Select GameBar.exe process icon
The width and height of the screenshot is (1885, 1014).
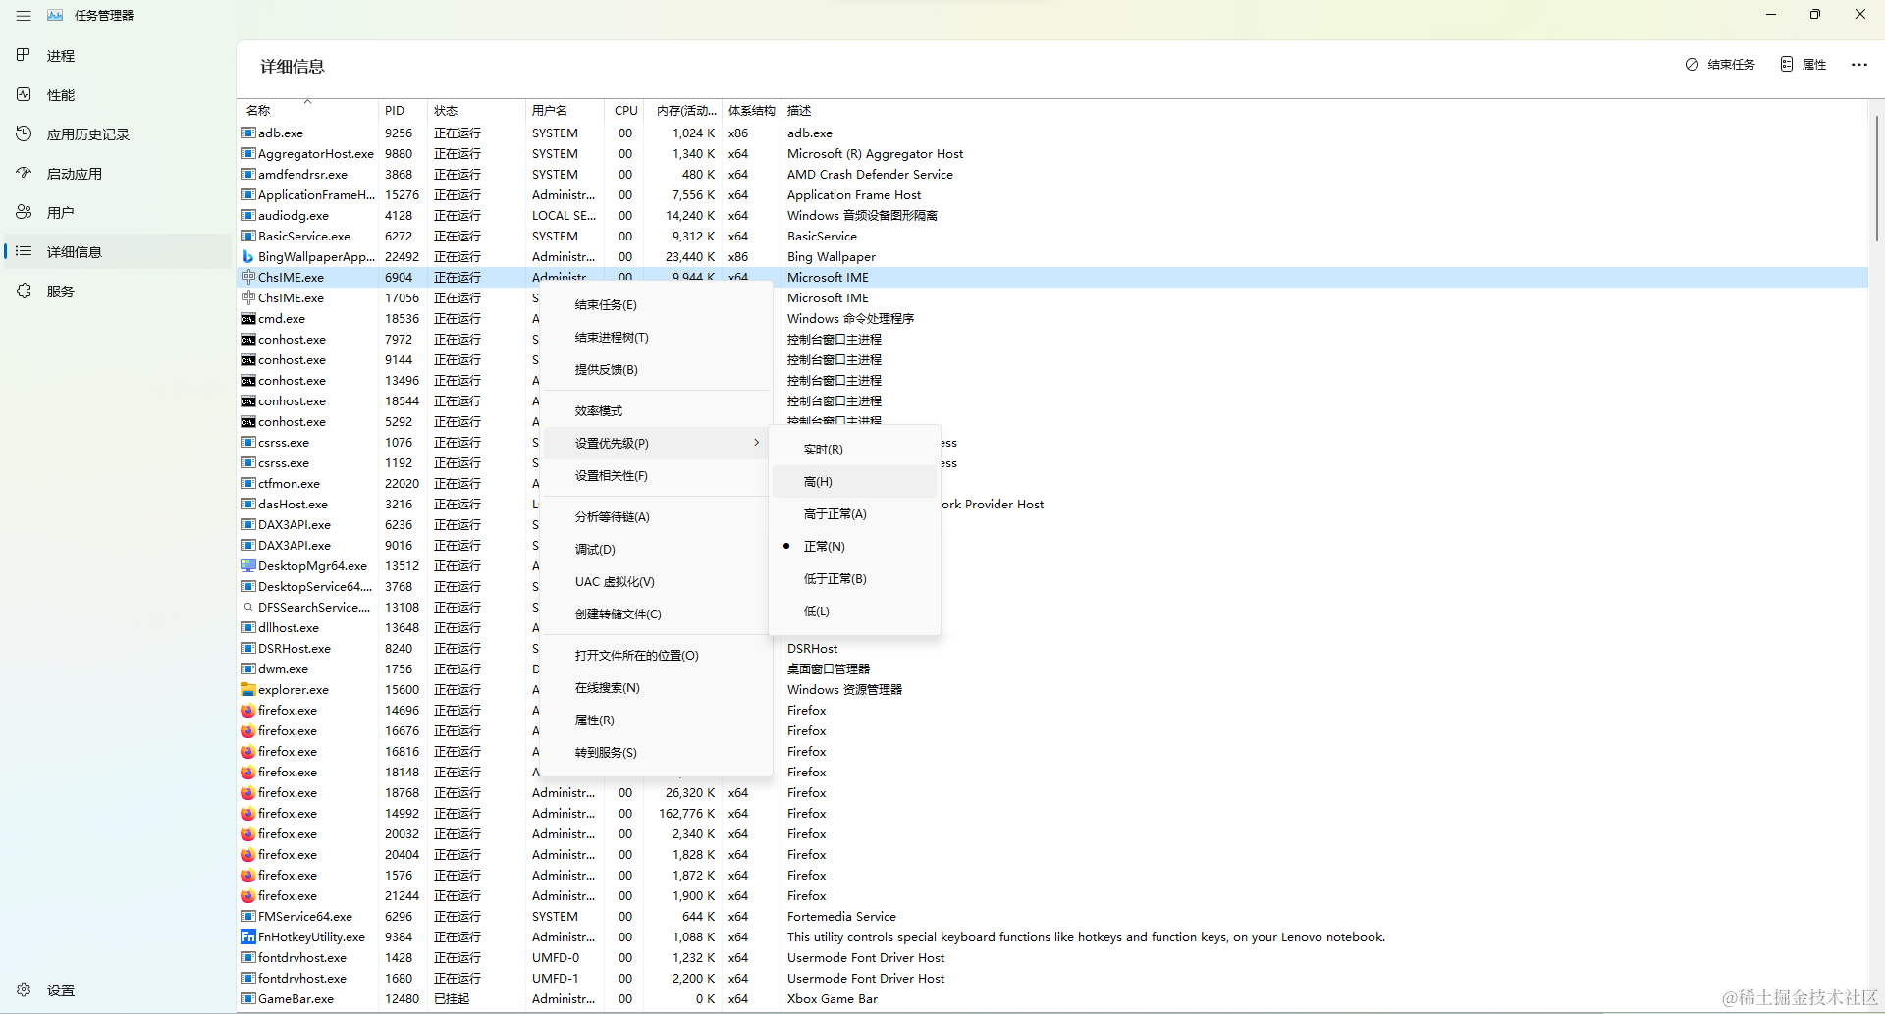pyautogui.click(x=248, y=999)
